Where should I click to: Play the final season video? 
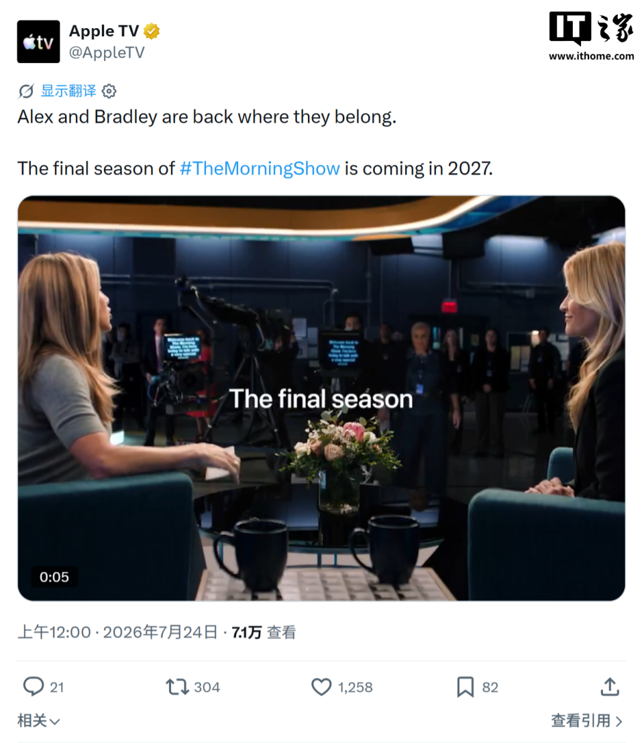321,398
